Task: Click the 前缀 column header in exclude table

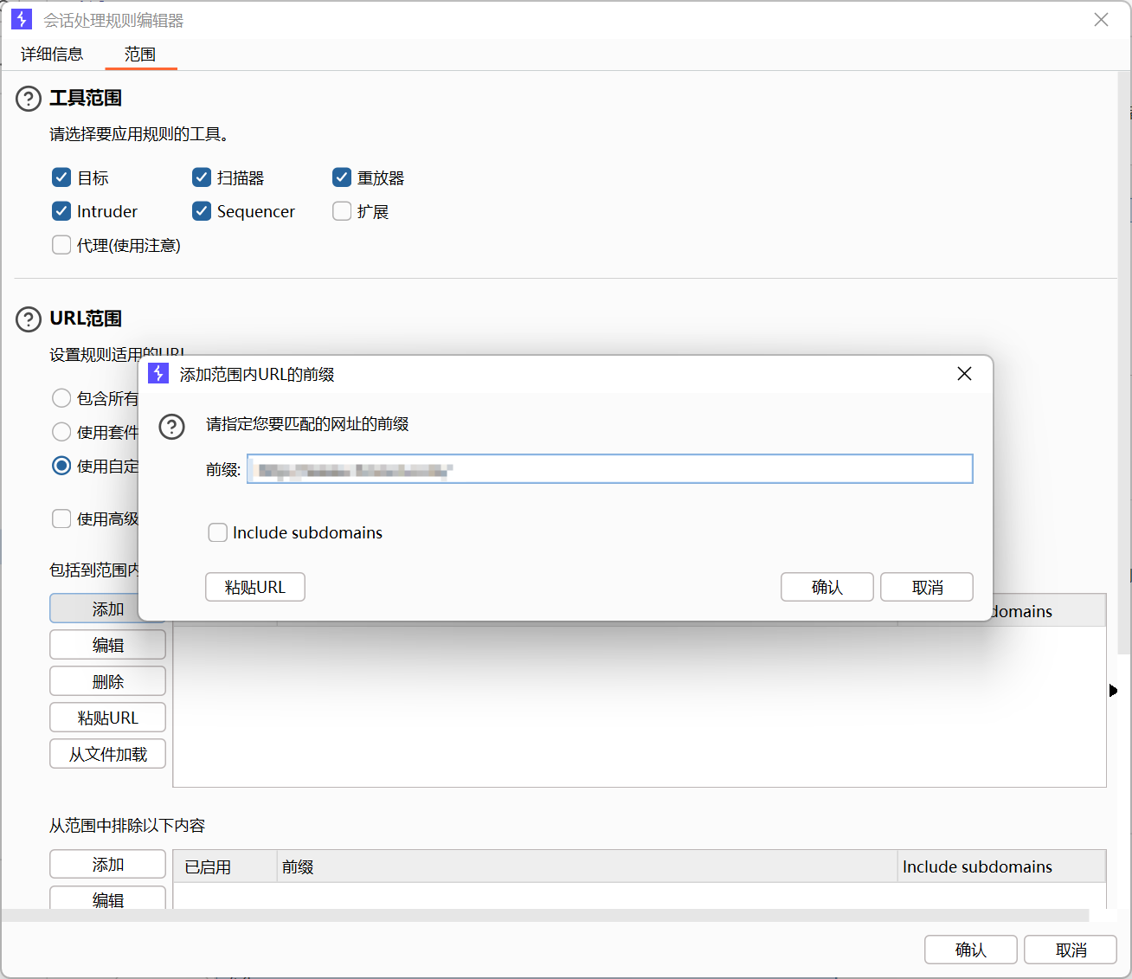Action: pos(587,866)
